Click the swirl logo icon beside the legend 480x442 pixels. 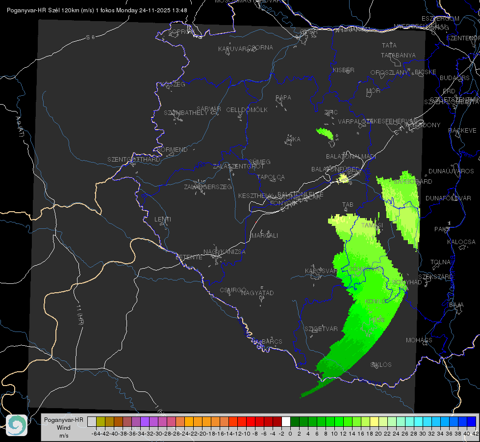(x=17, y=425)
